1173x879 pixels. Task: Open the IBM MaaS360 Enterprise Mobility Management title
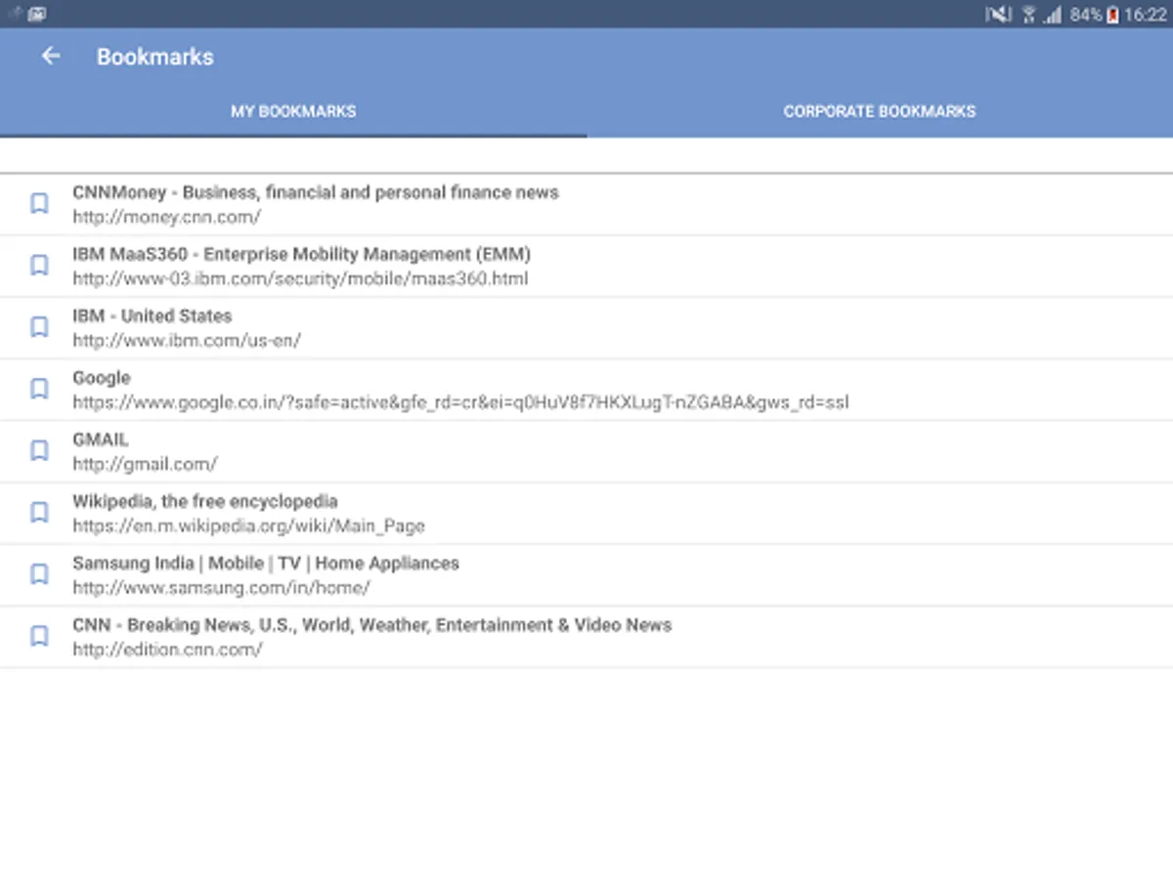pyautogui.click(x=302, y=254)
